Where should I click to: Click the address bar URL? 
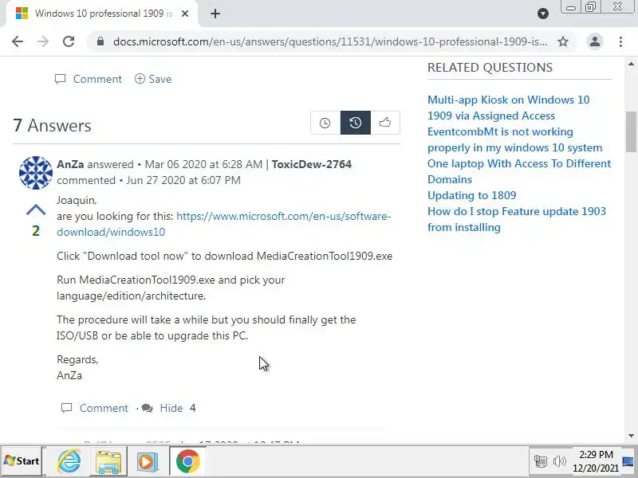[330, 41]
